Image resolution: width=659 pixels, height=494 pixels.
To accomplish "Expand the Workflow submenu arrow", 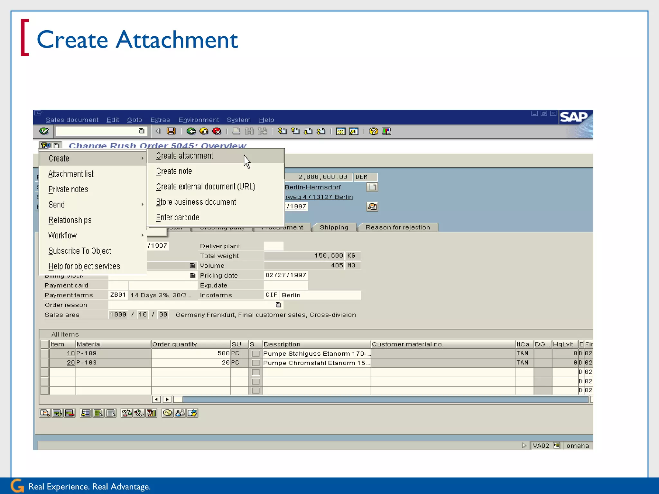I will pyautogui.click(x=142, y=235).
